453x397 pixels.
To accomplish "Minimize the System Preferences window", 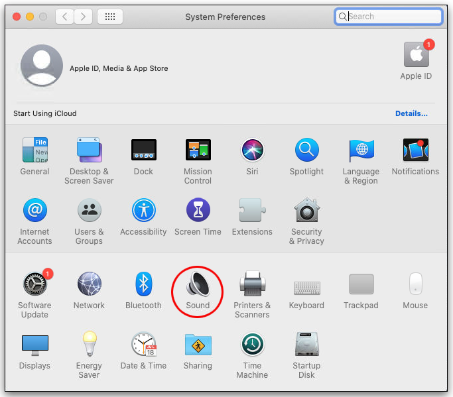I will point(30,17).
